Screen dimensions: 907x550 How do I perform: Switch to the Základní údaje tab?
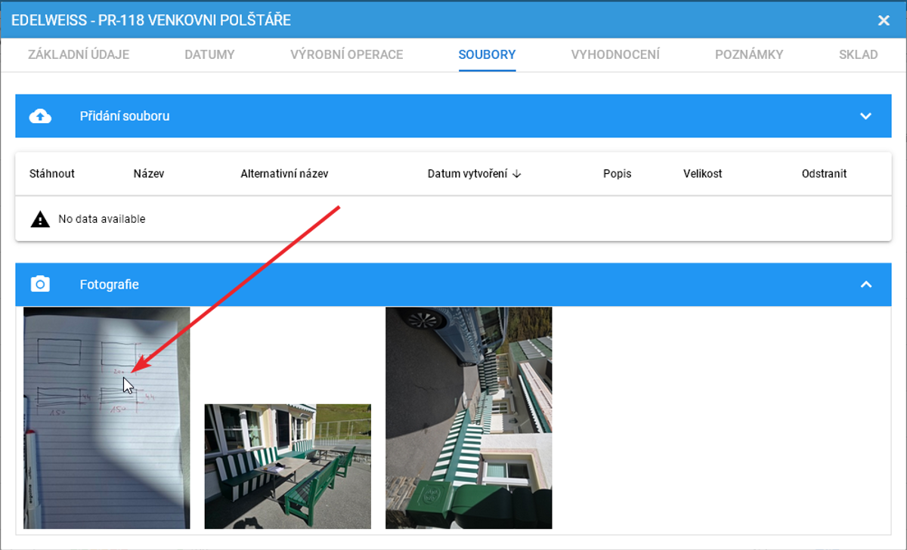[x=79, y=54]
